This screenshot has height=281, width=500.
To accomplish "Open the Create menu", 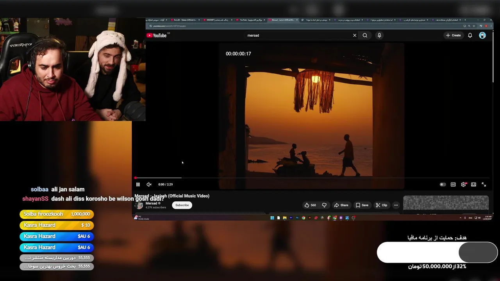I will click(454, 36).
